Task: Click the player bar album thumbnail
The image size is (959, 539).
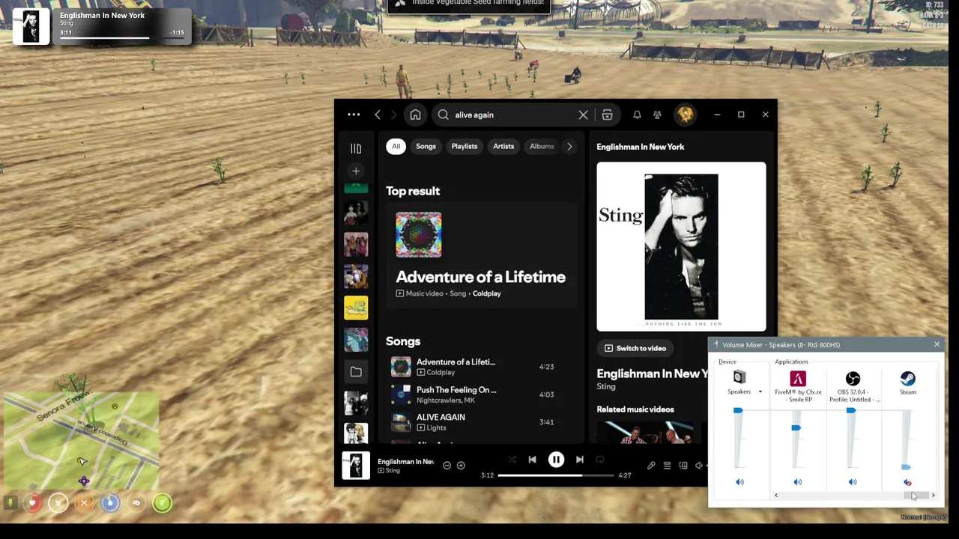Action: pos(356,466)
